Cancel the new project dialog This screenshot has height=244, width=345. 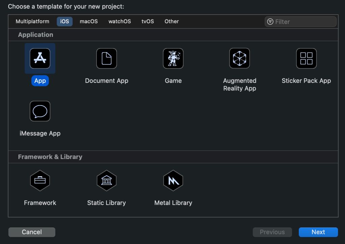click(32, 232)
